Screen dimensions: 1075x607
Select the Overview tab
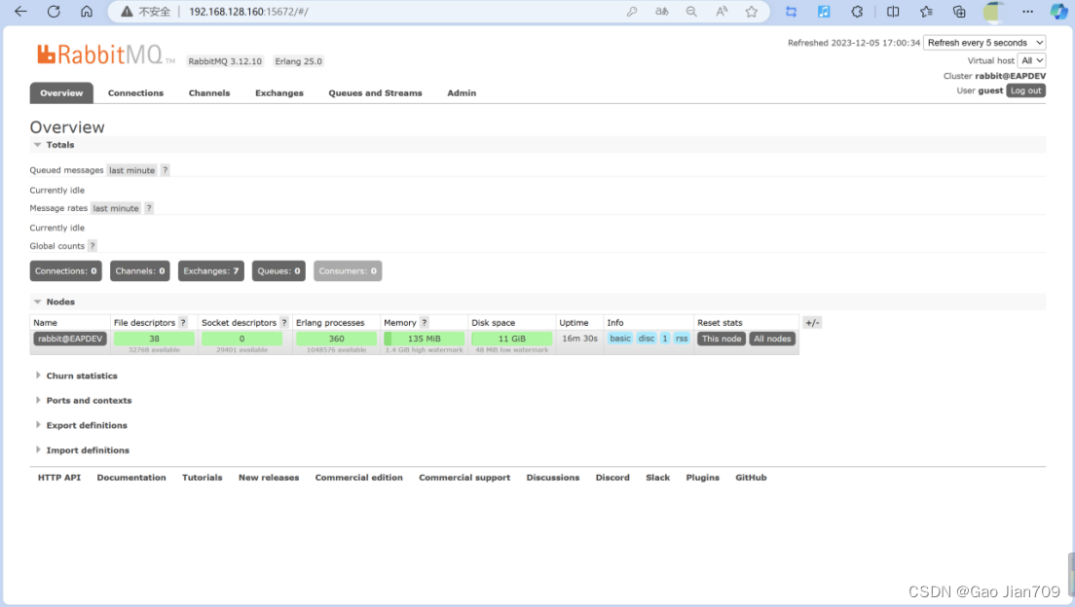tap(61, 93)
